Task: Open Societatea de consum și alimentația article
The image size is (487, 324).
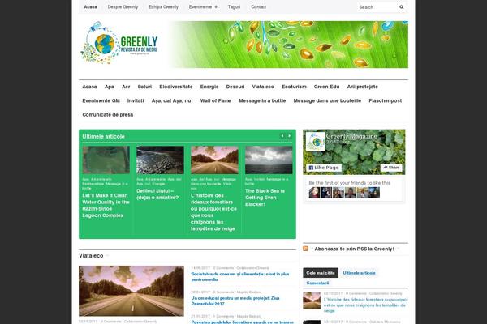Action: coord(240,276)
